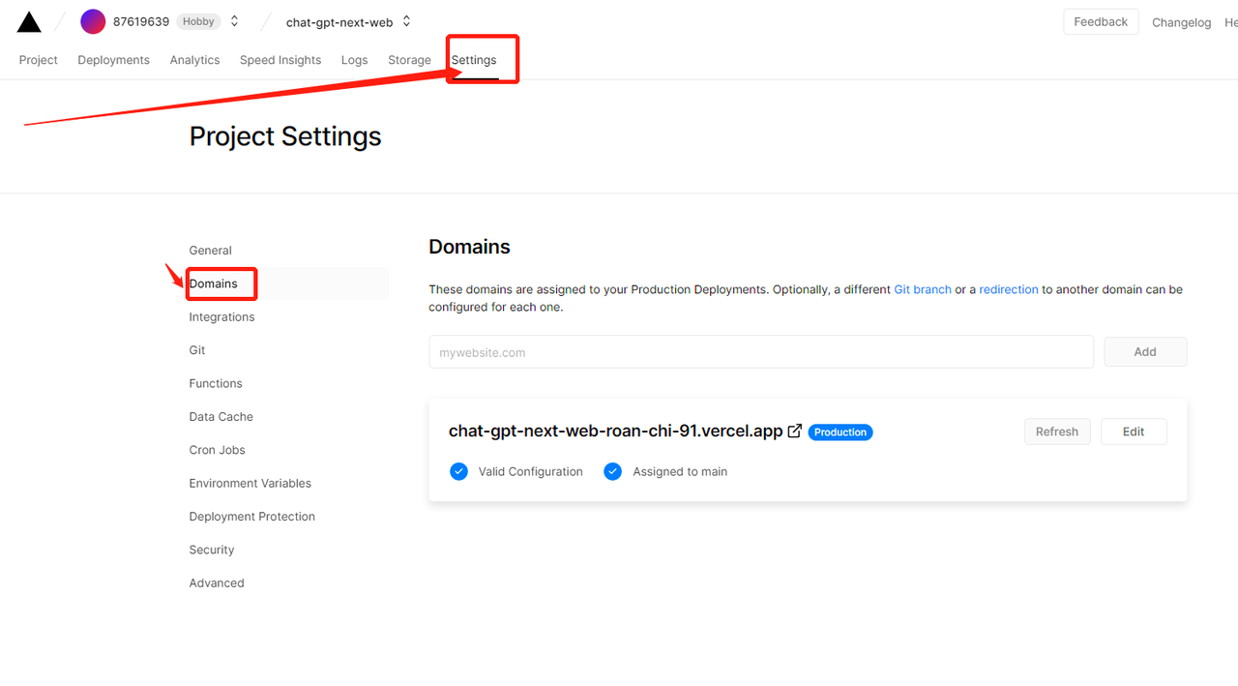This screenshot has height=686, width=1238.
Task: Click the Production badge
Action: click(x=840, y=432)
